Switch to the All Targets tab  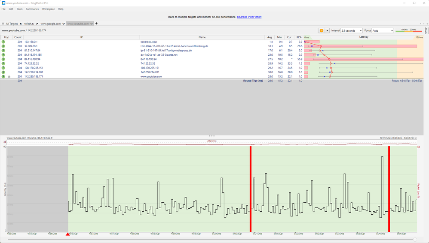pyautogui.click(x=12, y=24)
